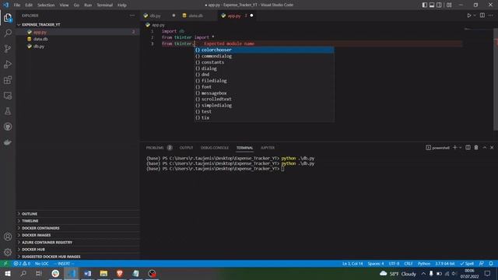The height and width of the screenshot is (280, 498).
Task: Open Customize Layout in title bar
Action: pos(449,5)
